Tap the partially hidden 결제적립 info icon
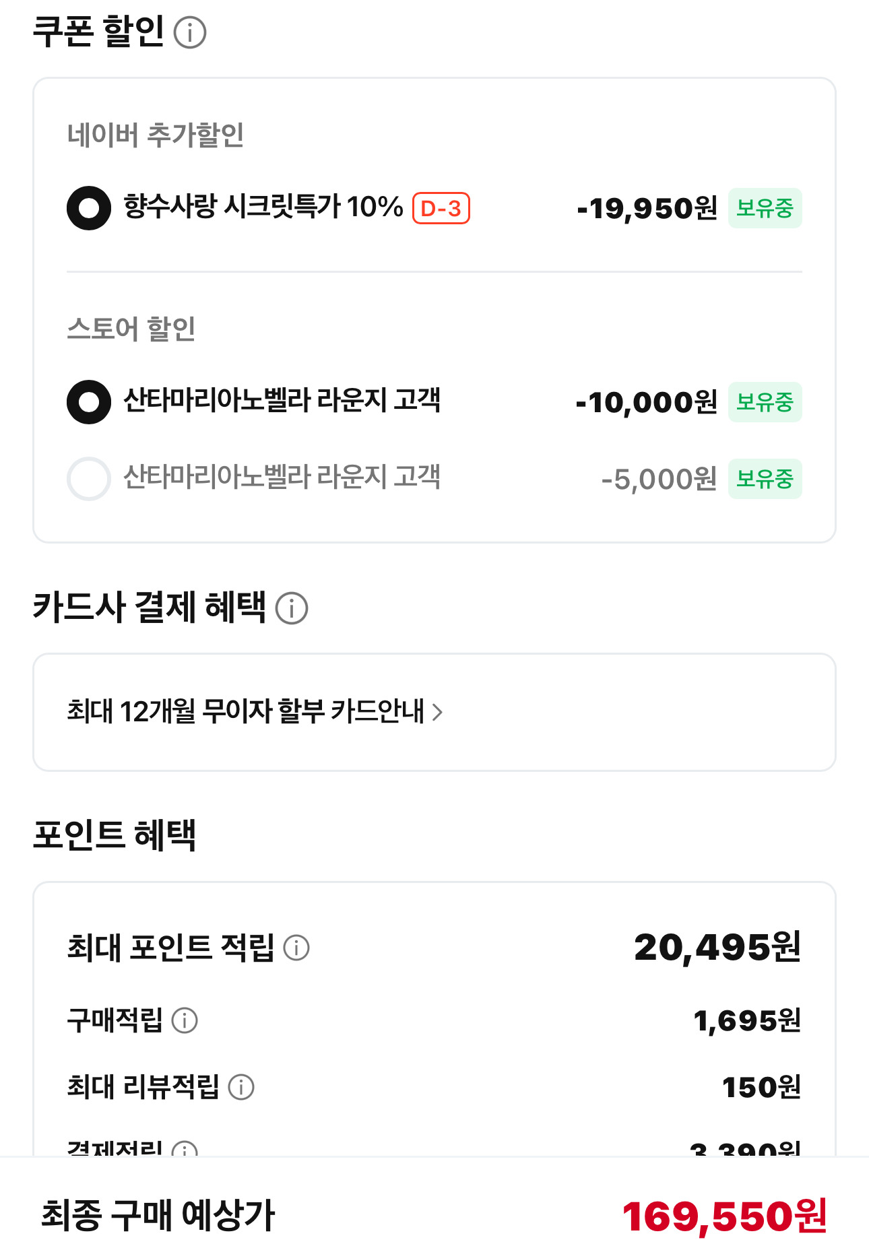The width and height of the screenshot is (869, 1246). pos(185,1149)
